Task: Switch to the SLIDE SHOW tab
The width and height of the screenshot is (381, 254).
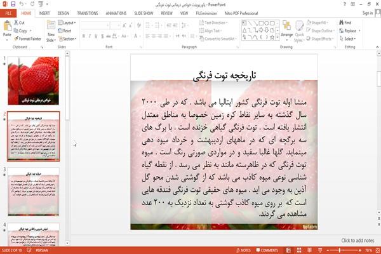Action: [x=144, y=13]
